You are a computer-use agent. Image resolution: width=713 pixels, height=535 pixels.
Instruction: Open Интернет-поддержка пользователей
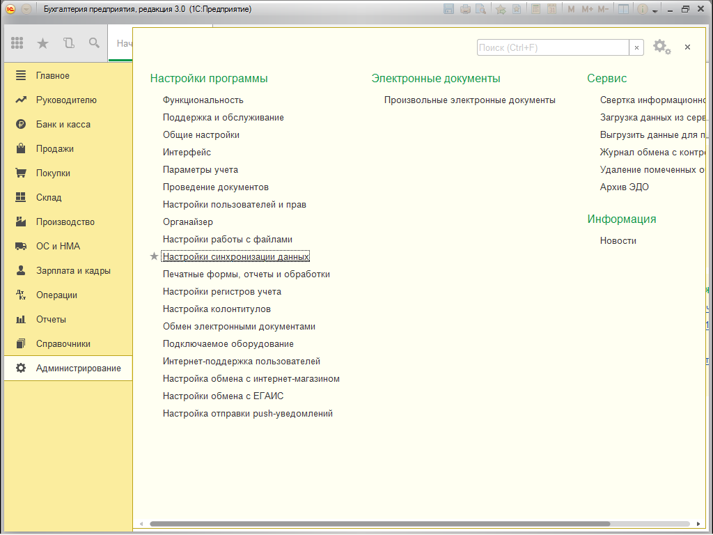click(242, 362)
